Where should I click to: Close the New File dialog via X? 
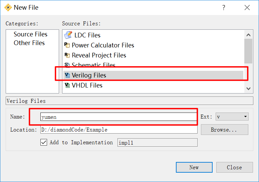[247, 7]
